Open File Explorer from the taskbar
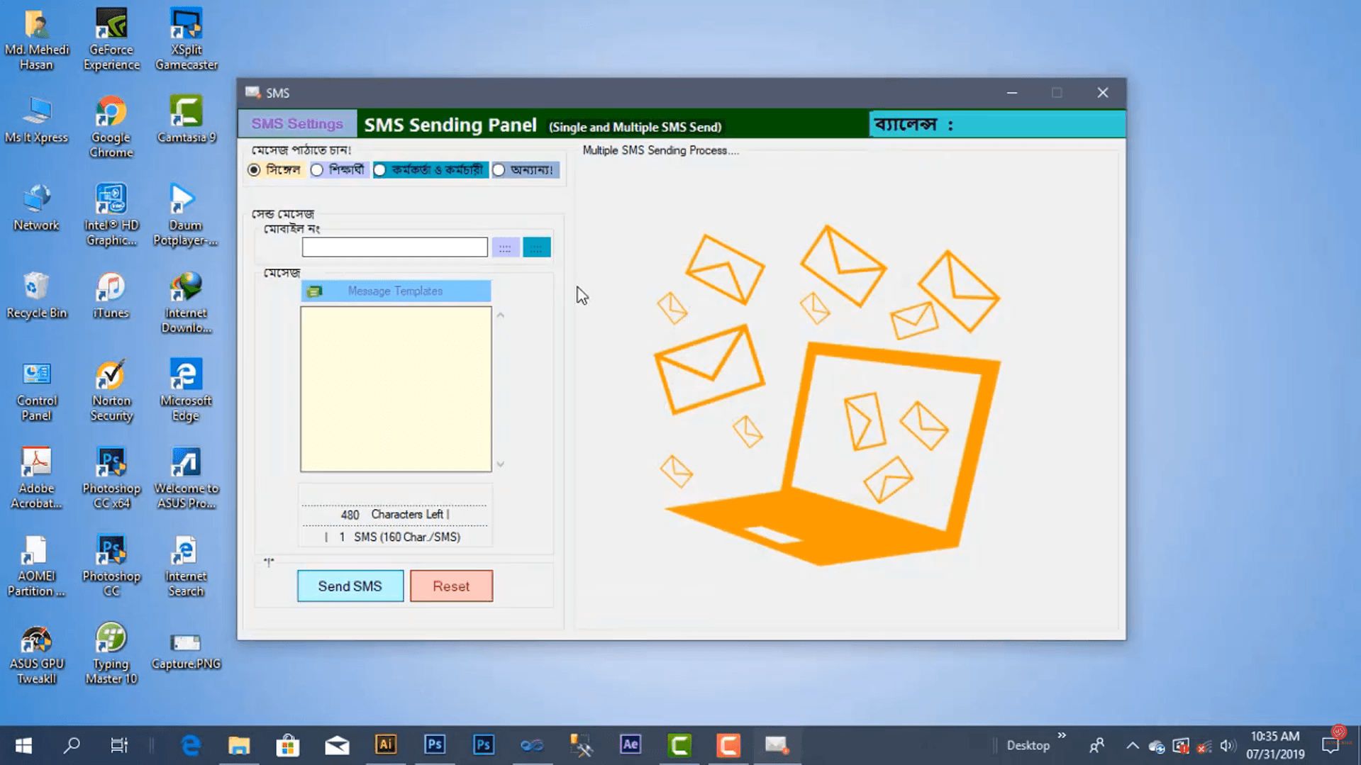This screenshot has height=765, width=1361. click(x=239, y=745)
